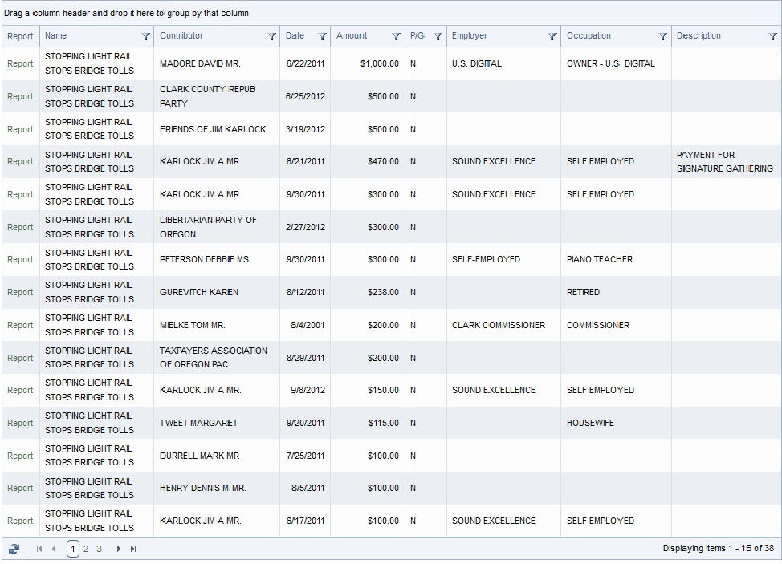Open filter for the Description column

tap(772, 36)
